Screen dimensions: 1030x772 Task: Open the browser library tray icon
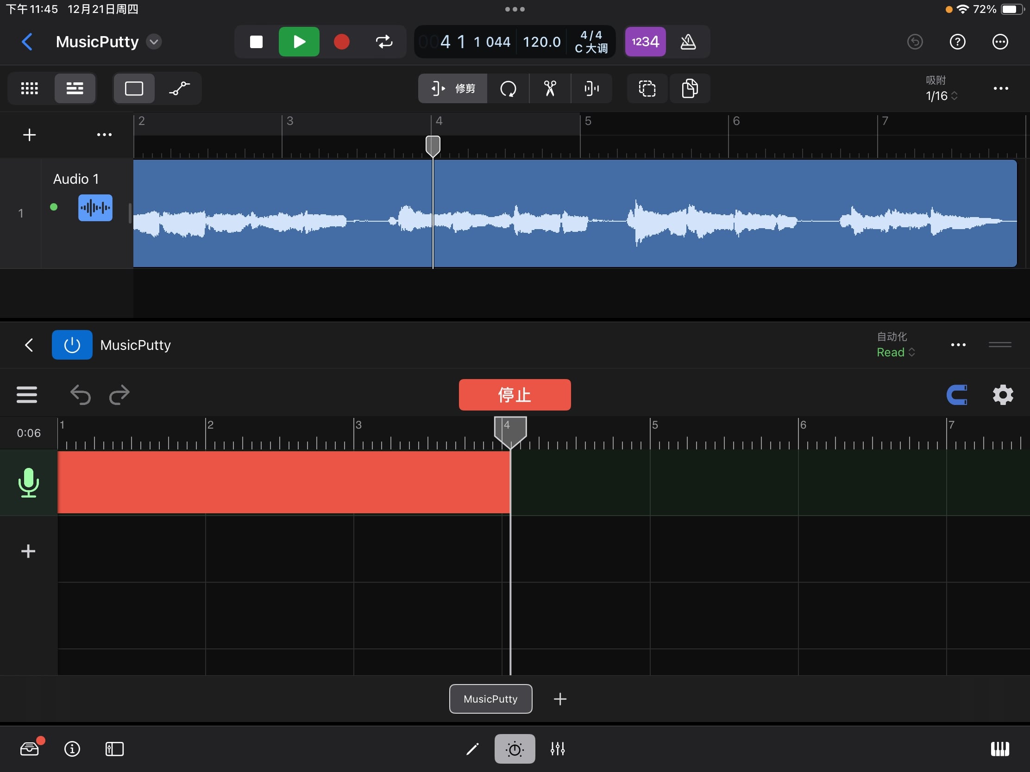point(30,749)
